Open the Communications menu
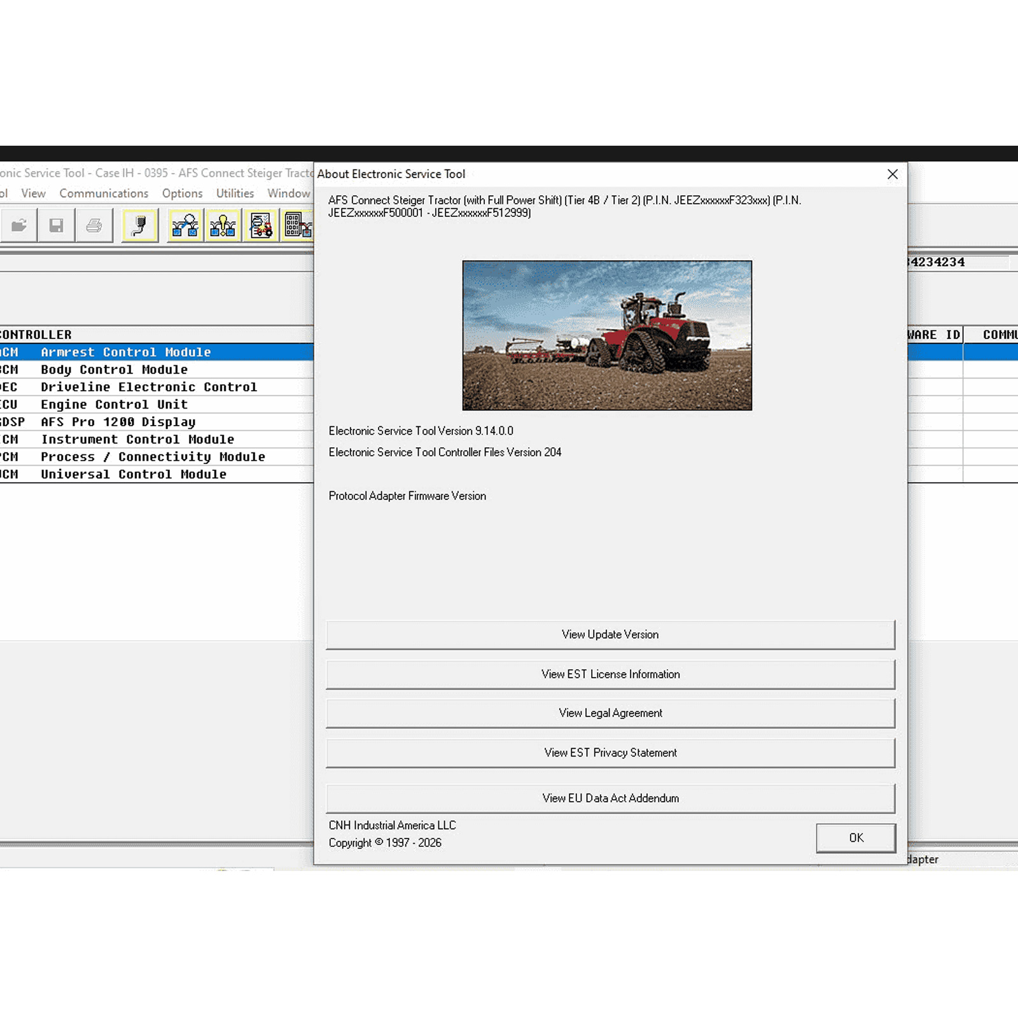 pyautogui.click(x=104, y=193)
